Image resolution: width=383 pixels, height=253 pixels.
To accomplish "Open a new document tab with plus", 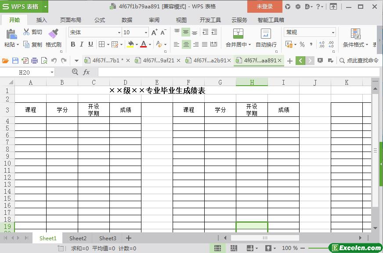I will (290, 61).
